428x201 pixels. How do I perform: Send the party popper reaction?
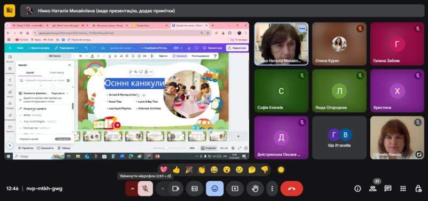coord(189,169)
